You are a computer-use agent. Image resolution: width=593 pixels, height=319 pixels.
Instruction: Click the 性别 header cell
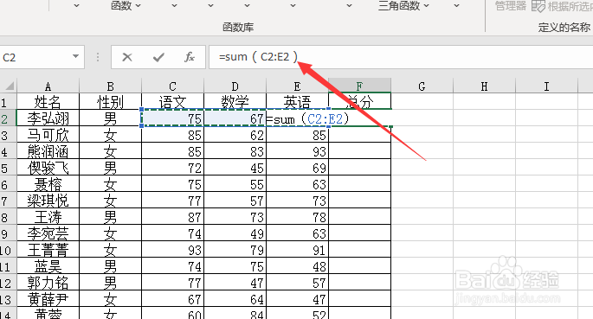pyautogui.click(x=111, y=102)
